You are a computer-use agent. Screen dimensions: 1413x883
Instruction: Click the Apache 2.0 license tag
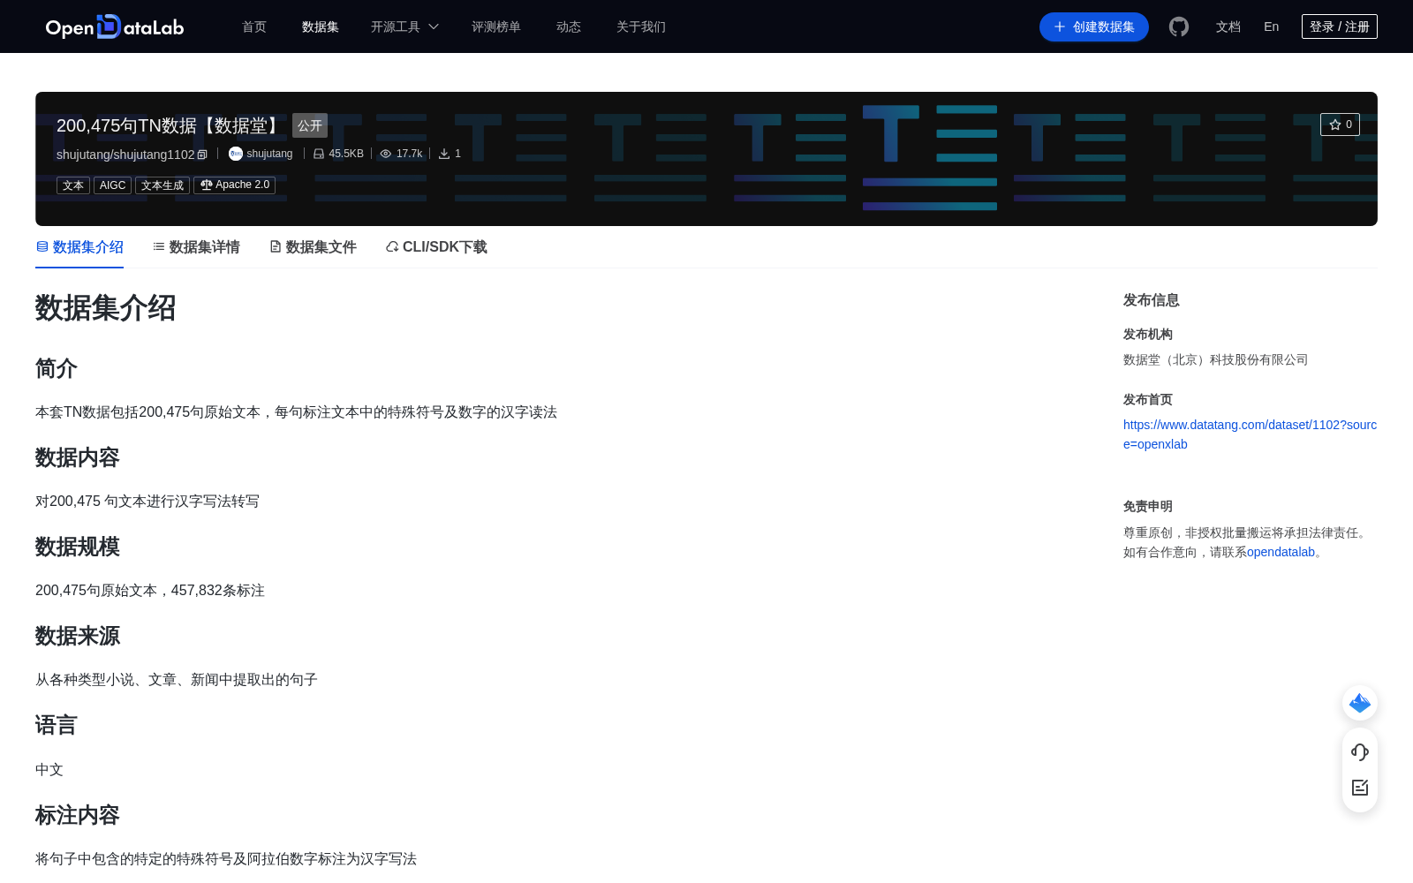point(235,185)
